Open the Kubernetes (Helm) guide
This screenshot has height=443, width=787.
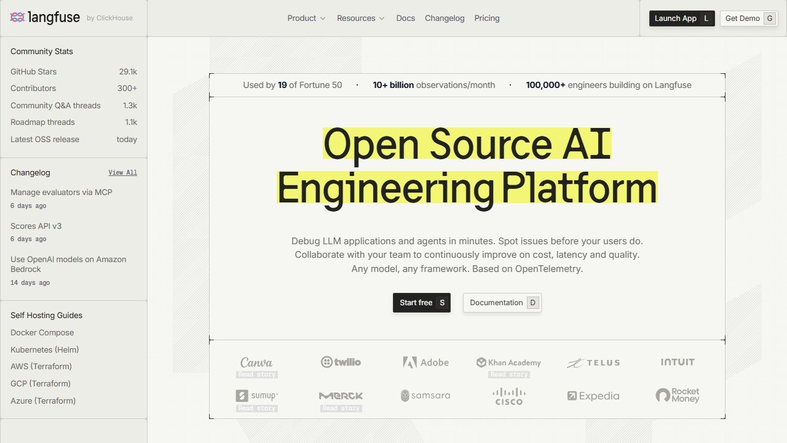45,350
